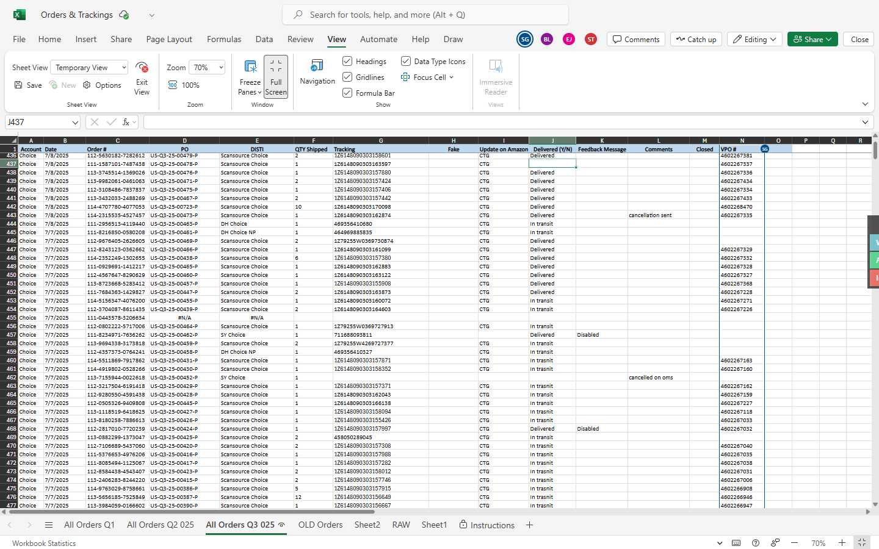Toggle the Gridlines checkbox

[347, 77]
